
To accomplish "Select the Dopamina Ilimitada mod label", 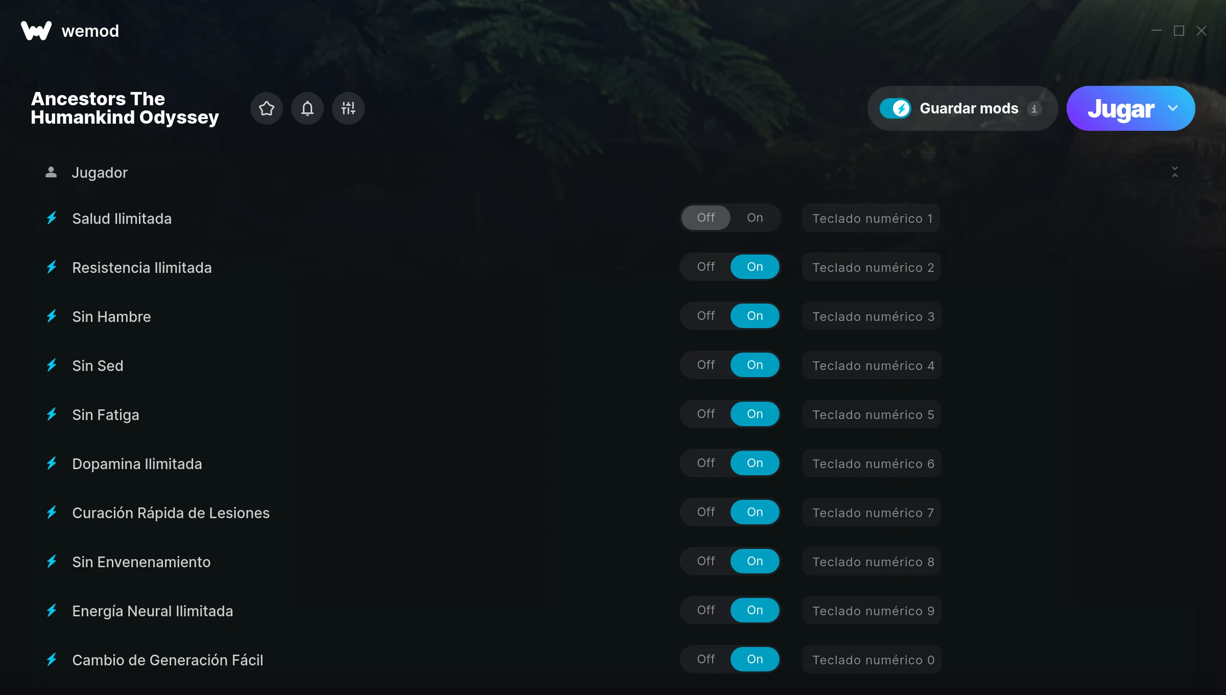I will [137, 464].
